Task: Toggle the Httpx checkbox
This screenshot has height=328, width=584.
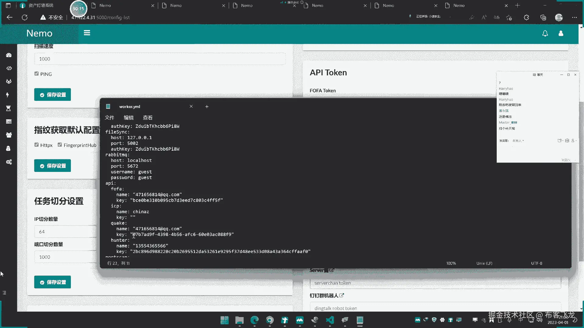Action: coord(36,145)
